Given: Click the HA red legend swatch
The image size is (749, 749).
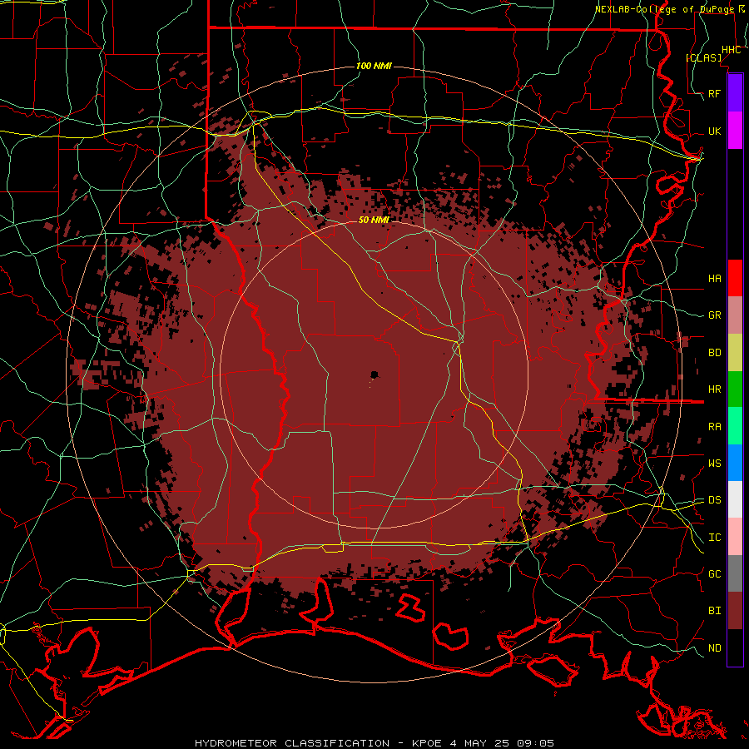Looking at the screenshot, I should (735, 278).
